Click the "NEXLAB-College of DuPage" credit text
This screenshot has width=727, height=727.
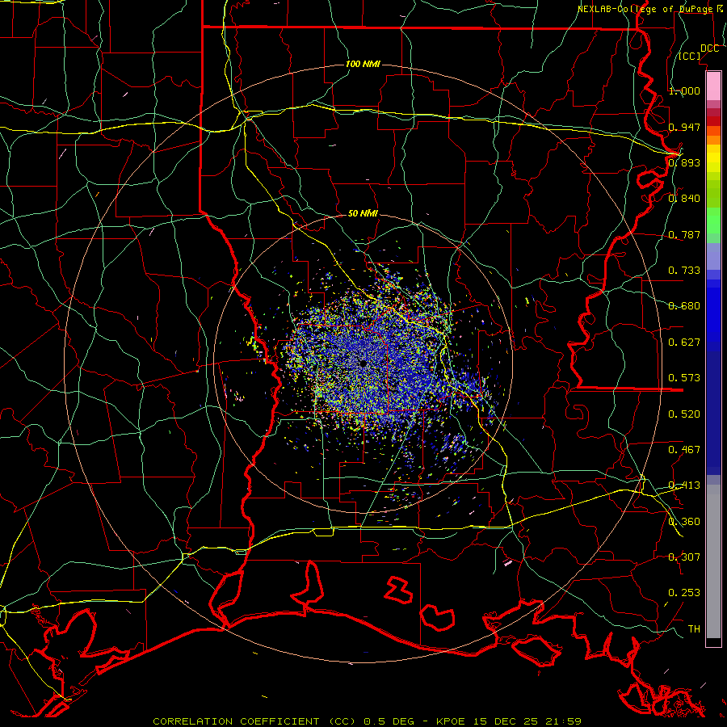pos(645,9)
